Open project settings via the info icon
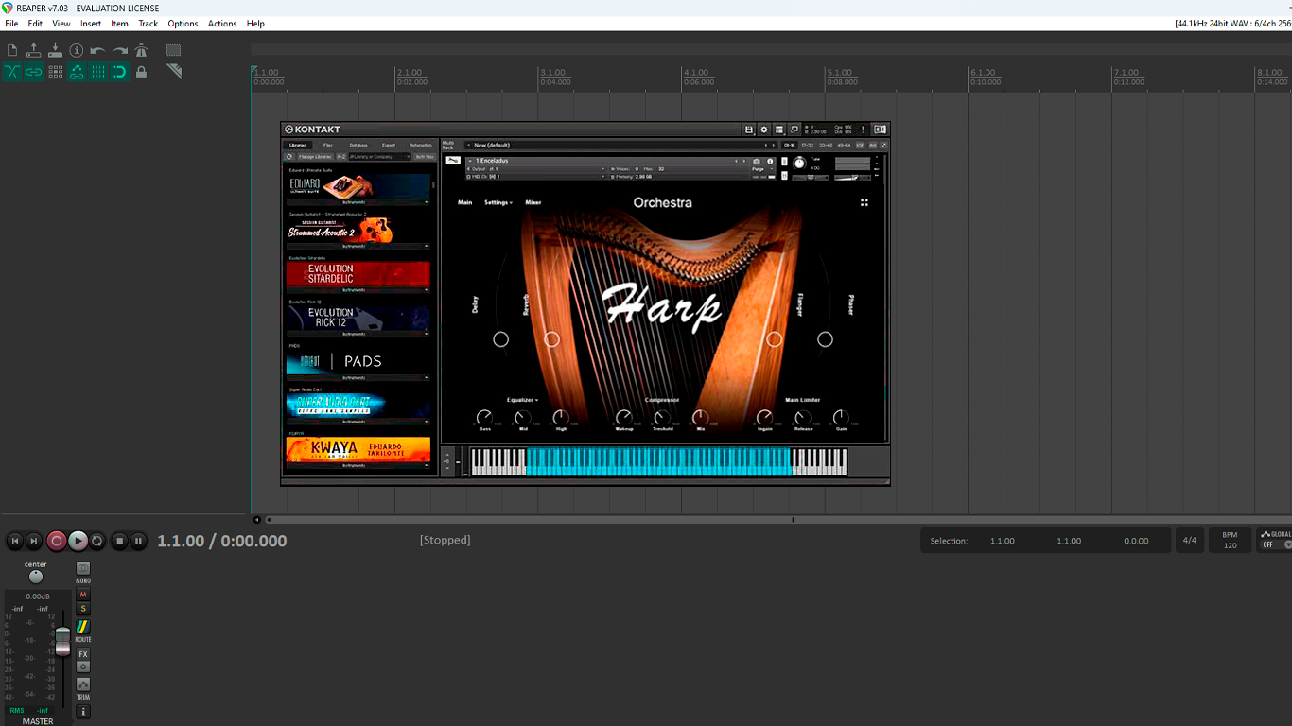This screenshot has height=726, width=1292. pyautogui.click(x=77, y=50)
